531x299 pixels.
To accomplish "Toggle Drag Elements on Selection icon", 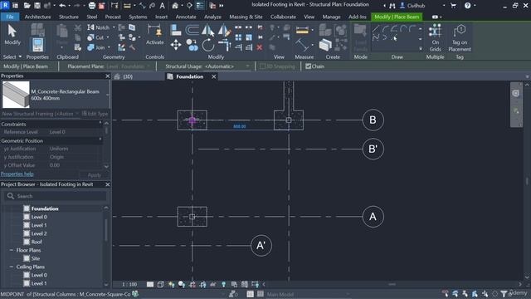I will coord(485,293).
